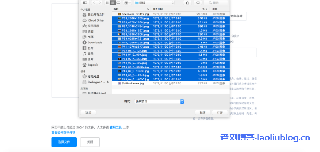Select the file ending x3806.jpg

pos(171,71)
